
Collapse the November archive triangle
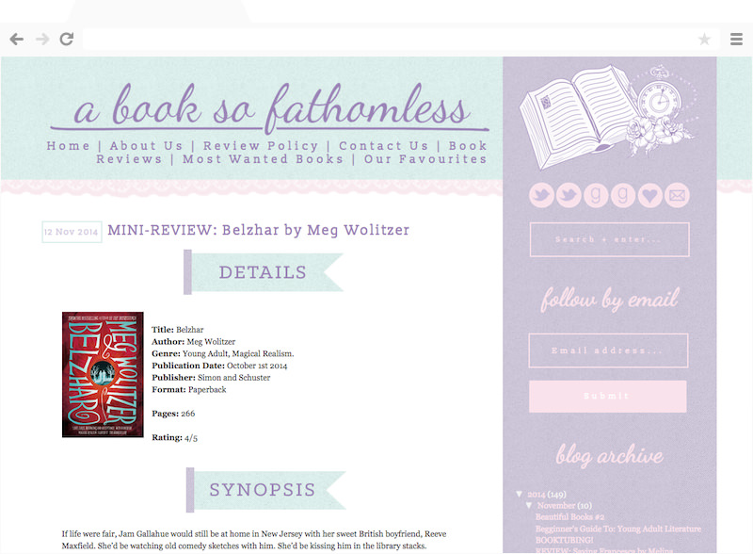coord(529,505)
